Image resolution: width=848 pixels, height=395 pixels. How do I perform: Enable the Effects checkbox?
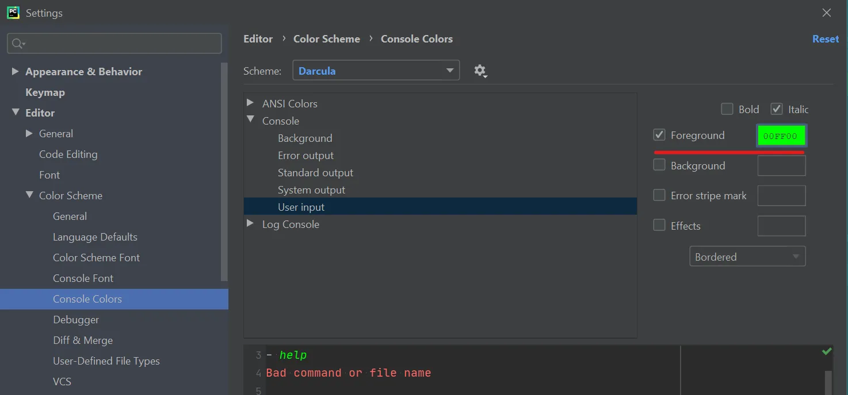(659, 225)
